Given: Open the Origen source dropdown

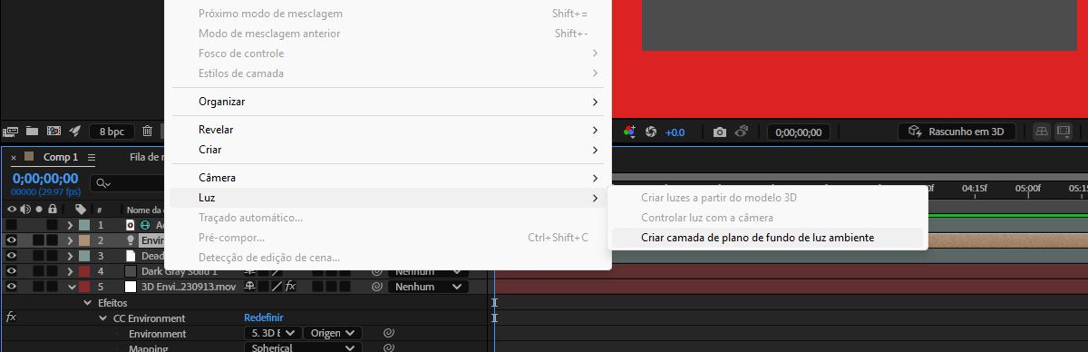Looking at the screenshot, I should tap(332, 334).
